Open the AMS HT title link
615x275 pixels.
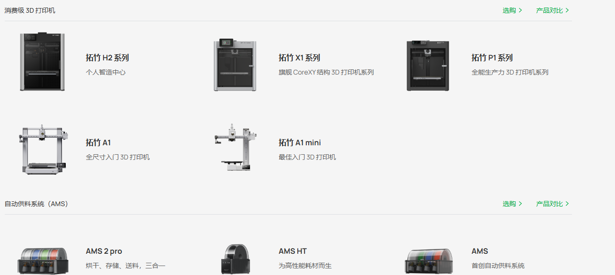[293, 251]
